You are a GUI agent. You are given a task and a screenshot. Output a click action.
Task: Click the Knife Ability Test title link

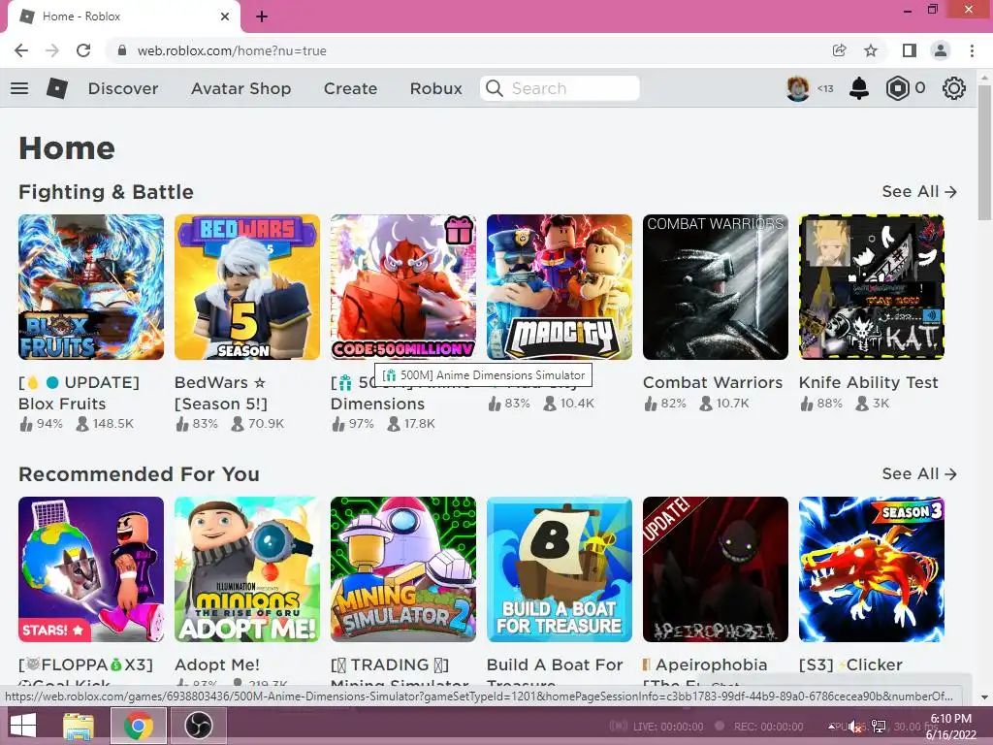pos(868,382)
